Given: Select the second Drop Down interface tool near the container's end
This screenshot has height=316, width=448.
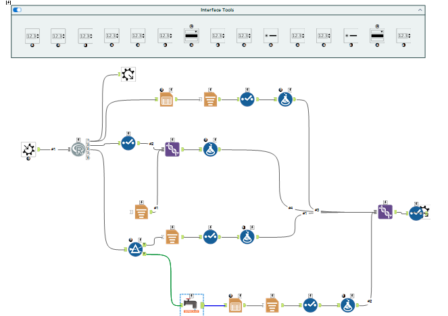Looking at the screenshot, I should (377, 36).
